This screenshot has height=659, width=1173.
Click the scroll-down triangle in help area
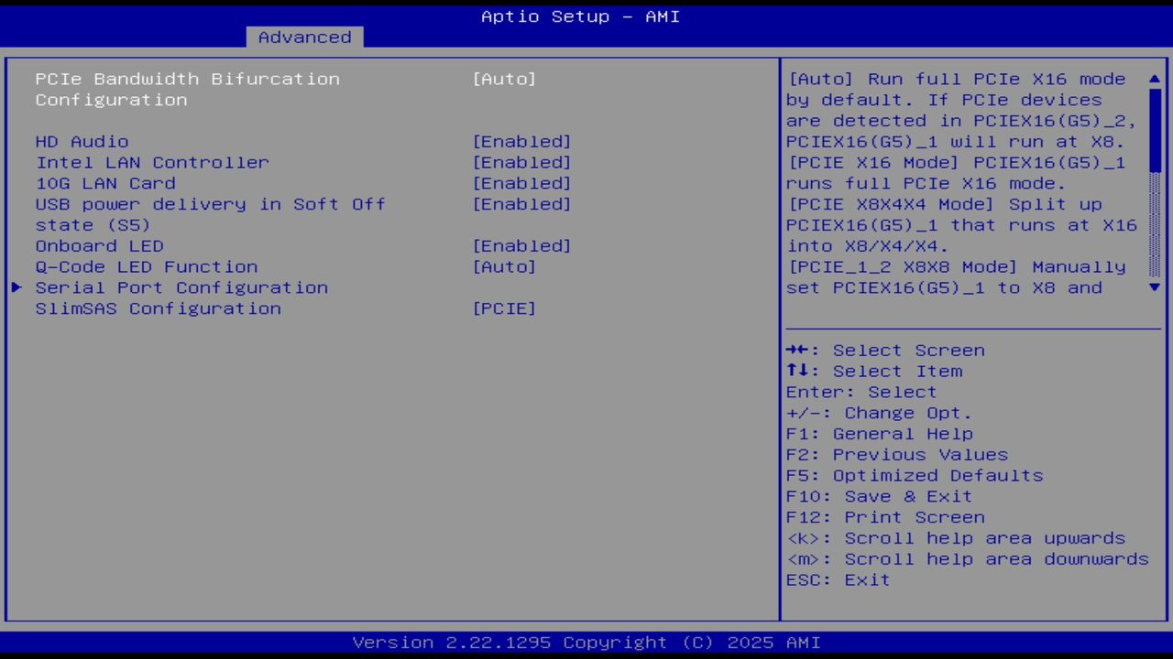[x=1154, y=287]
